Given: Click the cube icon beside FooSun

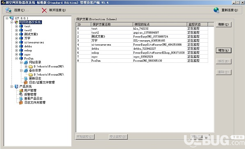Looking at the screenshot, I should [x=21, y=58].
